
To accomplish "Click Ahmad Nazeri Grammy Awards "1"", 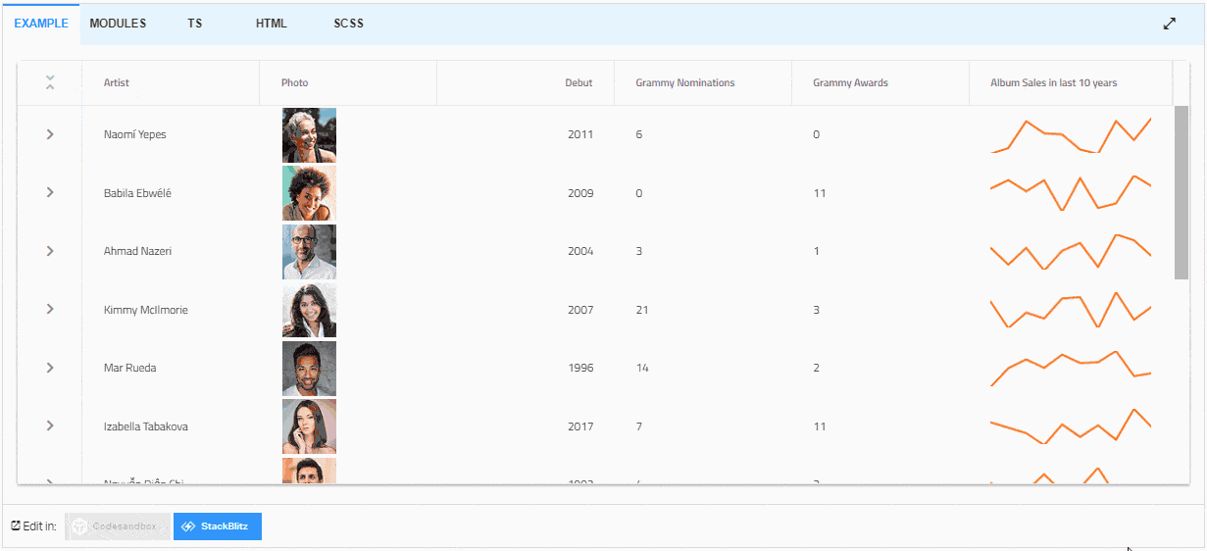I will coord(817,251).
